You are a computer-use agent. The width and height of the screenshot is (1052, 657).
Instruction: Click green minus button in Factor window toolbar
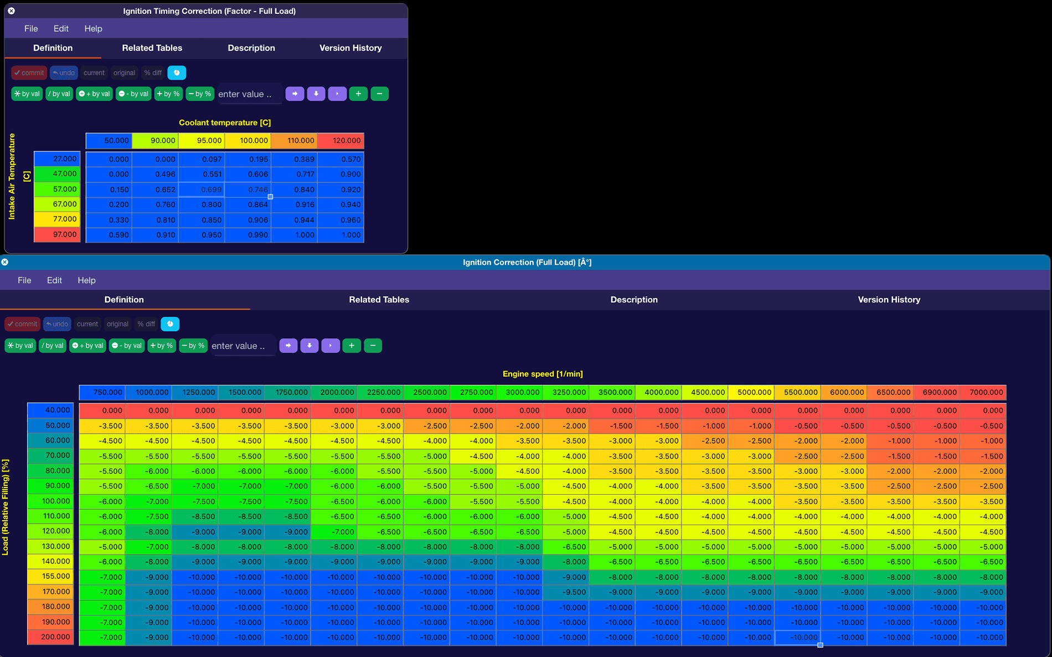pyautogui.click(x=379, y=94)
